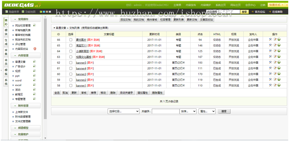
Task: Click the edit-properties hammer icon for row 63
Action: pos(271,56)
